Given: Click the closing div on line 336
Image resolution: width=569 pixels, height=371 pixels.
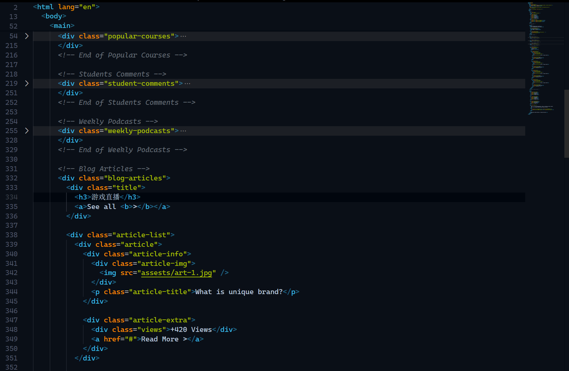Looking at the screenshot, I should [x=79, y=216].
